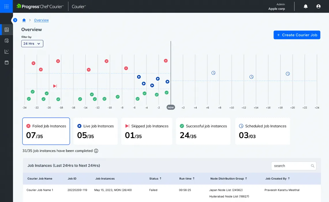Image resolution: width=329 pixels, height=202 pixels.
Task: Click the info icon beside completion summary
Action: (x=97, y=151)
